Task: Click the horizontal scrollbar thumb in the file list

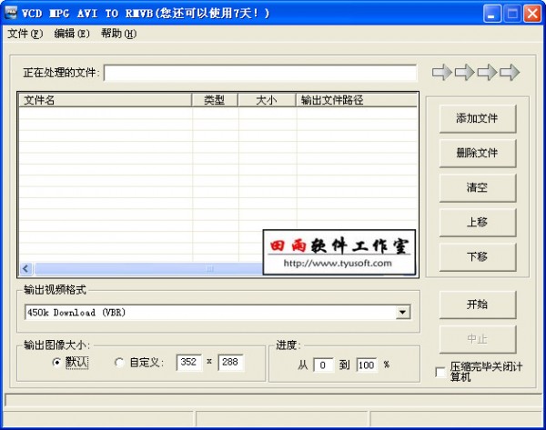Action: click(148, 268)
